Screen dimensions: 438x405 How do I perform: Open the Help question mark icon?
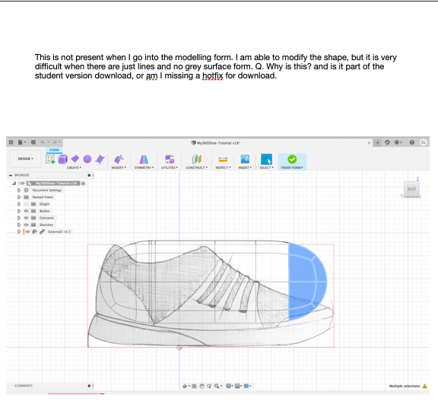click(x=412, y=142)
